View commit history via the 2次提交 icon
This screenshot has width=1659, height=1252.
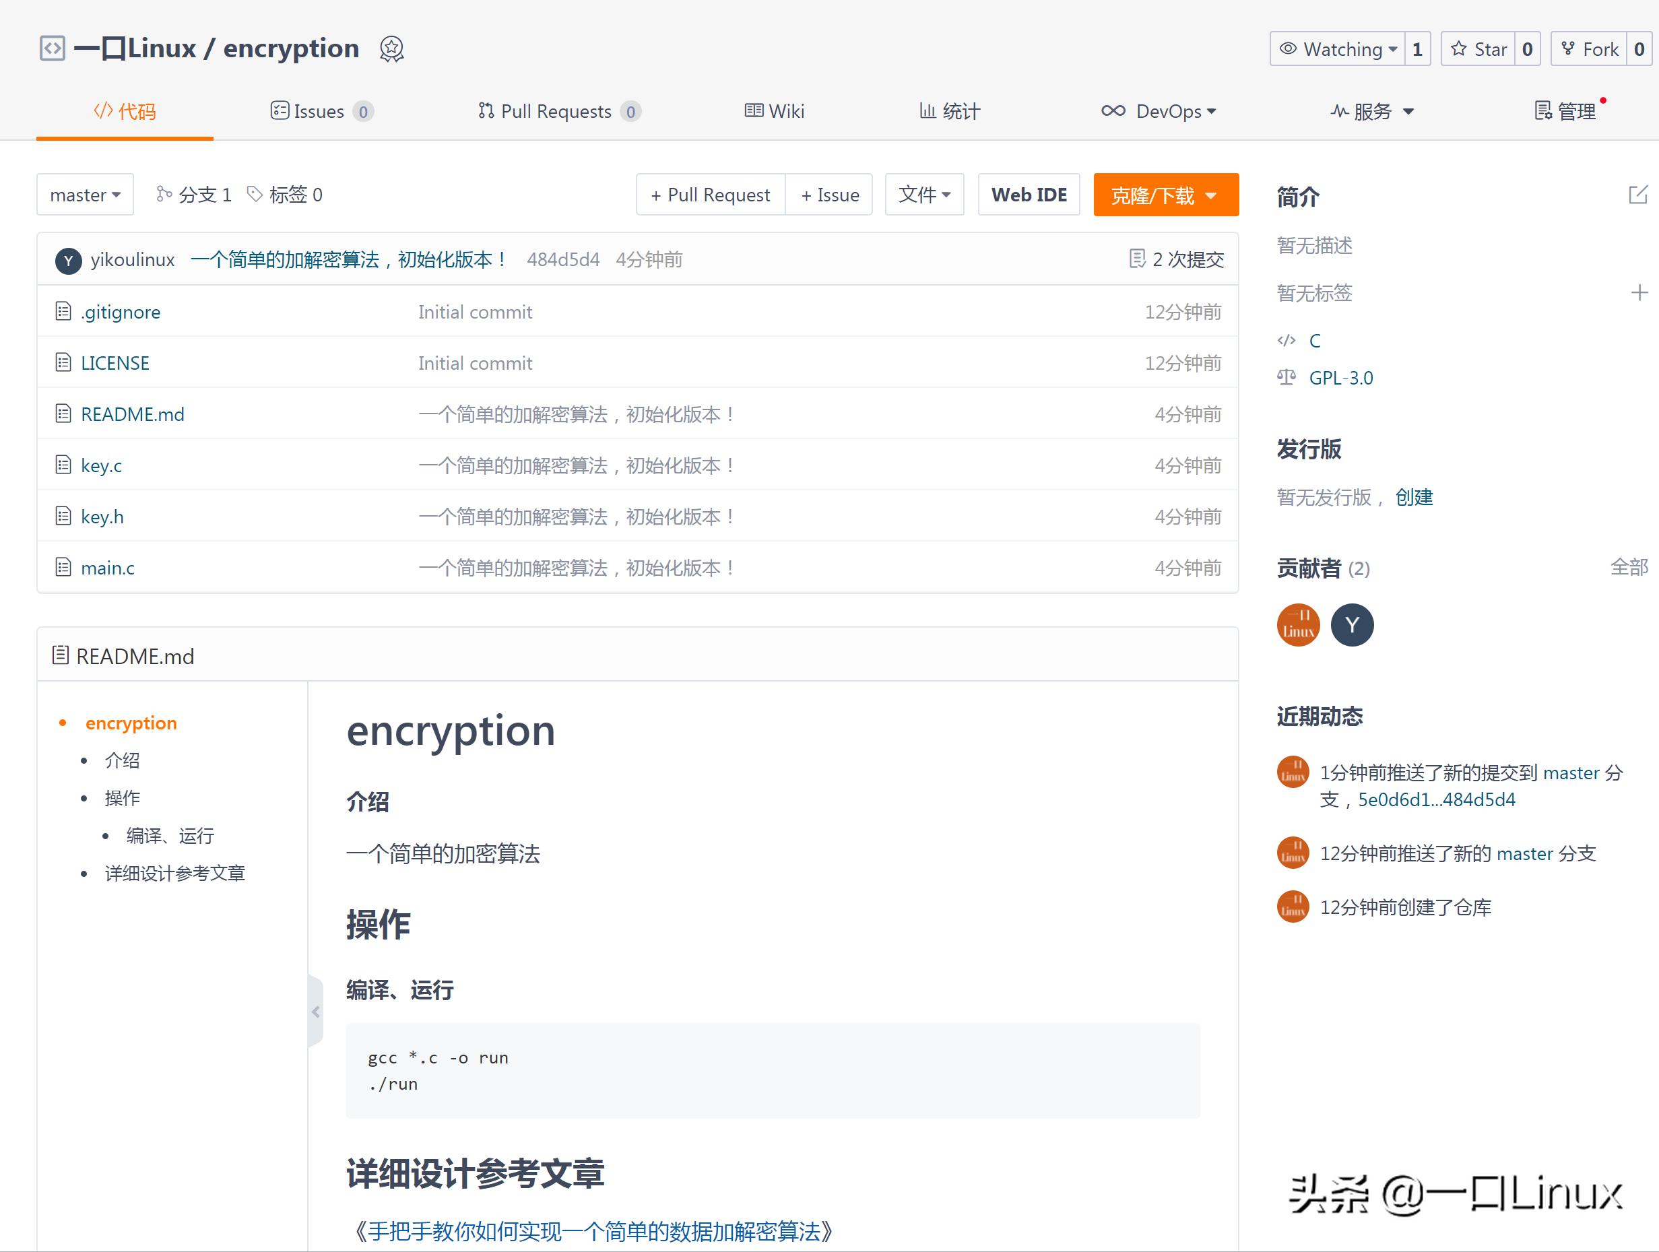pos(1137,259)
